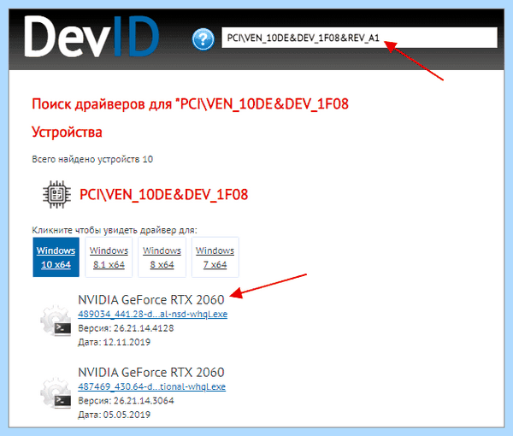Click the 'Кликните чтобы увидеть драйвер для:' label
This screenshot has height=436, width=513.
115,230
